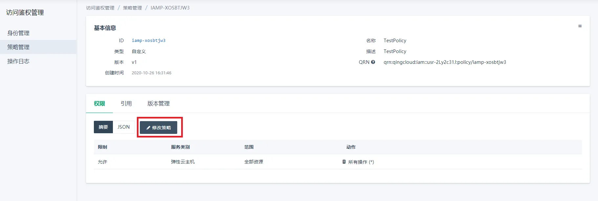Click the 修改策略 edit policy button
This screenshot has height=201, width=598.
point(159,127)
